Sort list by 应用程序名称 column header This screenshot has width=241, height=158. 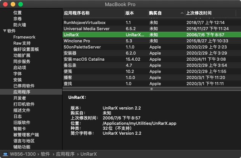point(79,13)
